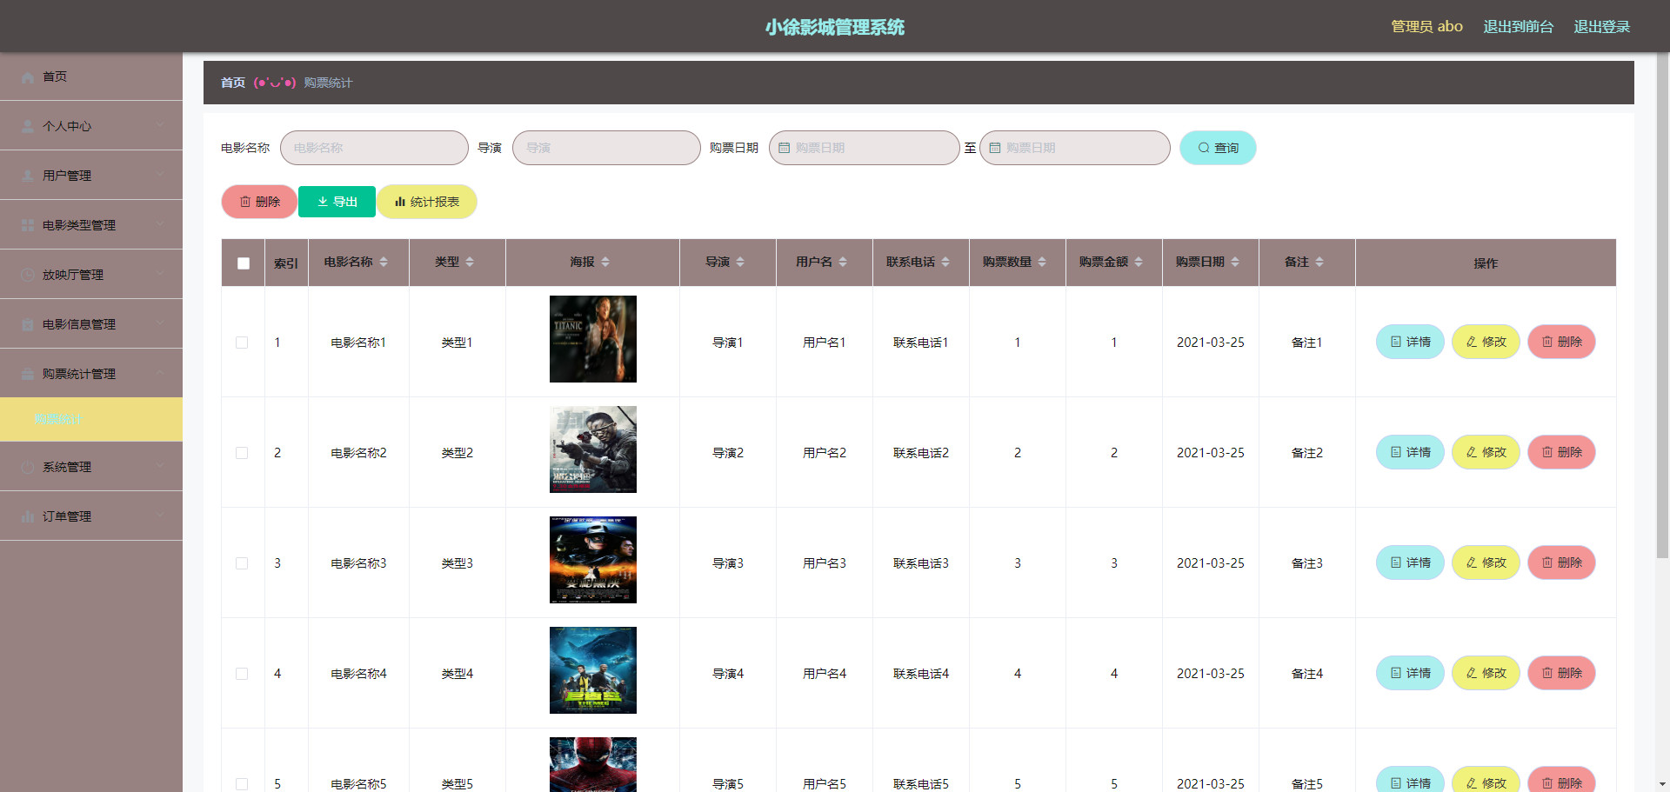Sort by 类型 column arrows
This screenshot has width=1670, height=792.
(x=470, y=262)
